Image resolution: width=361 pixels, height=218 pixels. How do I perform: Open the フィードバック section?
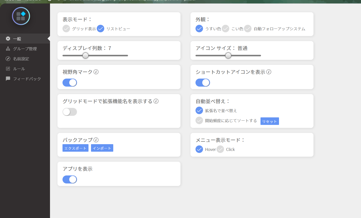point(25,79)
